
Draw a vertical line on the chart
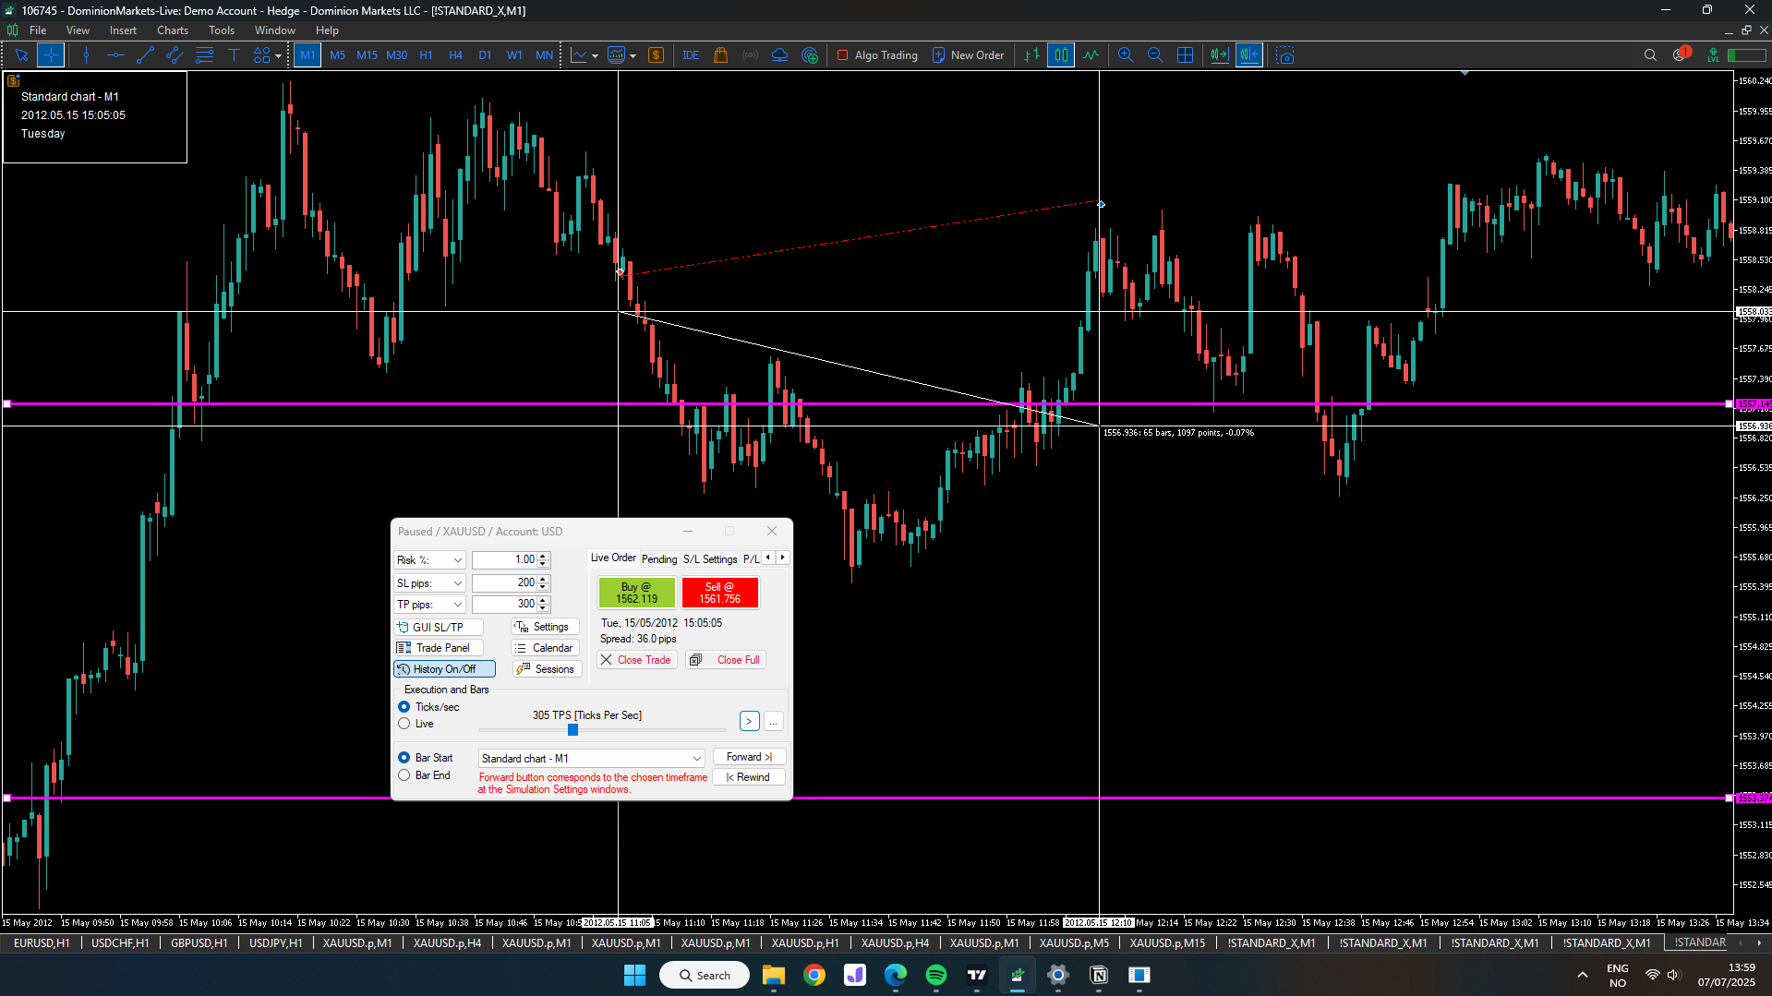point(86,55)
